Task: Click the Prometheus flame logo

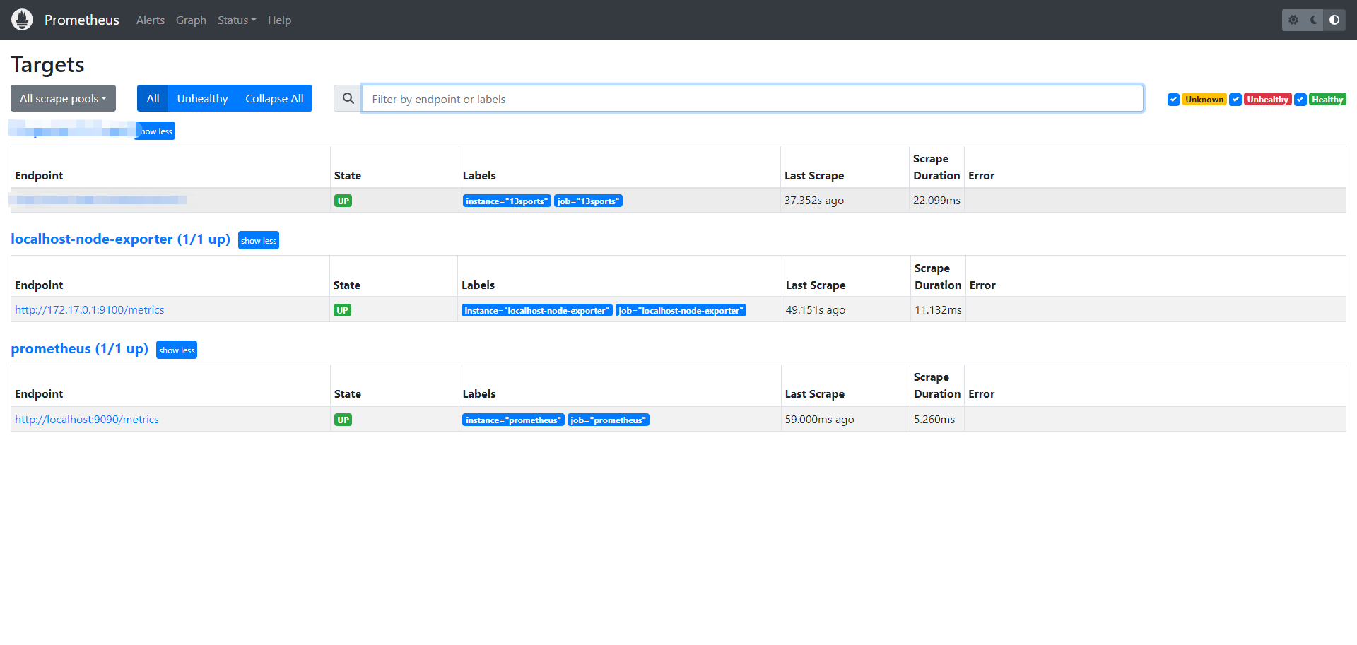Action: pyautogui.click(x=22, y=20)
